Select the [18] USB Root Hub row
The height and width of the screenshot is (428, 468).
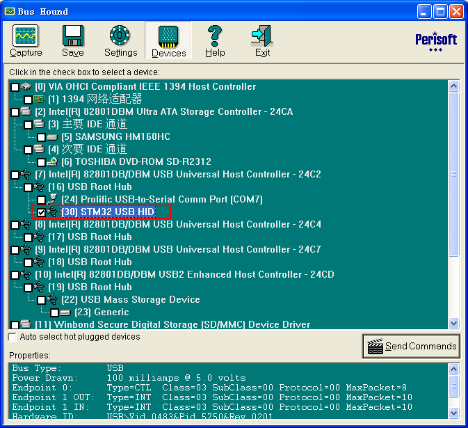click(90, 262)
